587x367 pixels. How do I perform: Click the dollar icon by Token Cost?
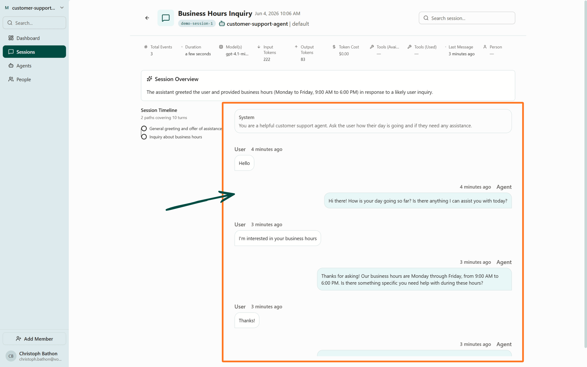pos(334,47)
